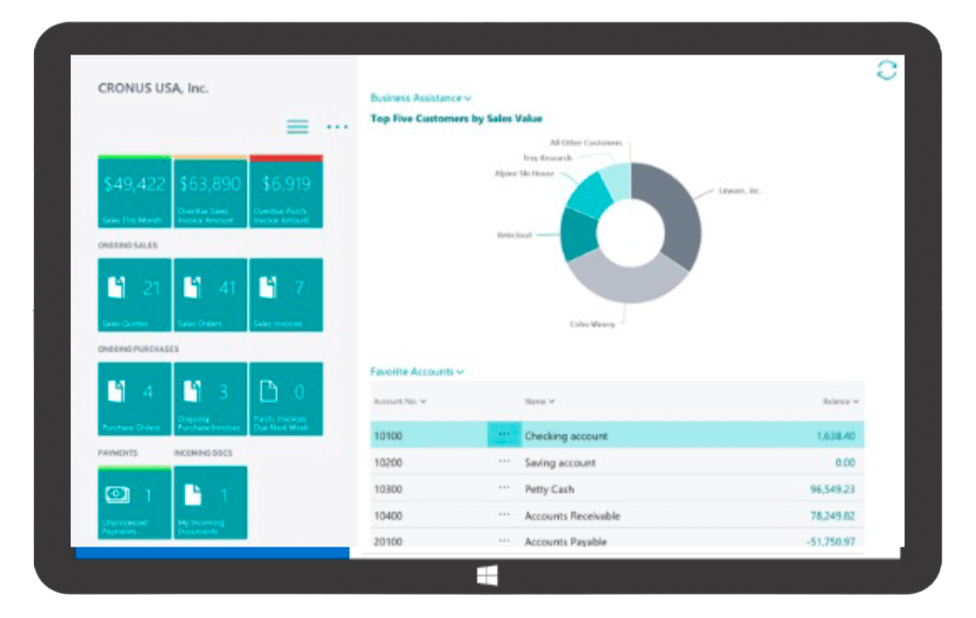Click the Accounts Receivable name cell
The image size is (976, 618).
click(572, 516)
